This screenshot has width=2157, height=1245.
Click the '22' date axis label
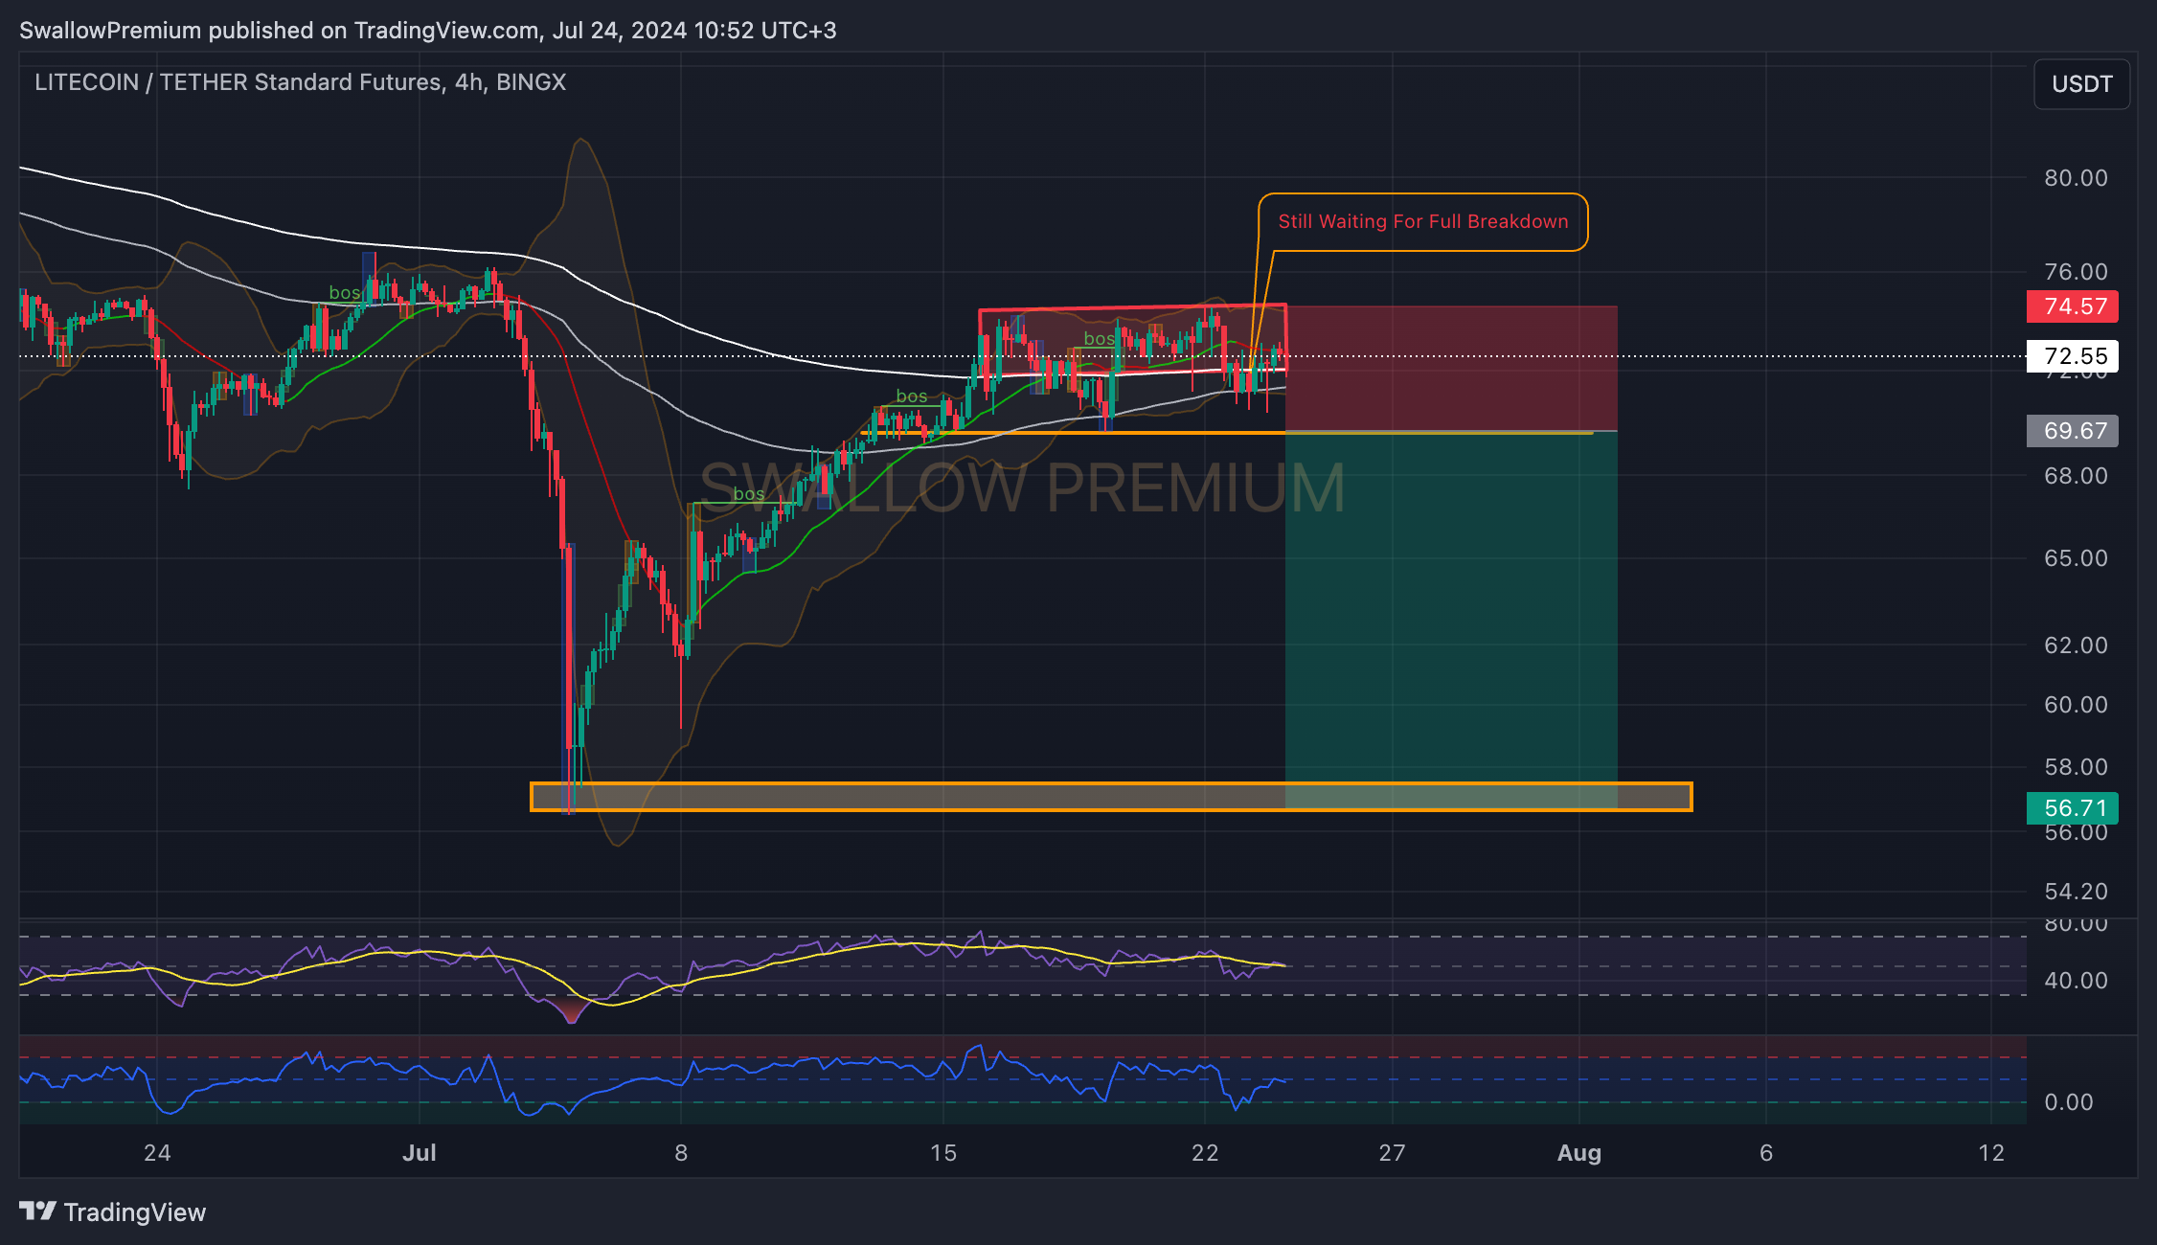[1205, 1153]
